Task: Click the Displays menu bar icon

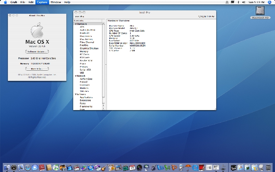Action: tap(232, 2)
